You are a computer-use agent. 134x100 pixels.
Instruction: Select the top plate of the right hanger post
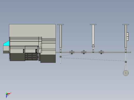coord(126,25)
